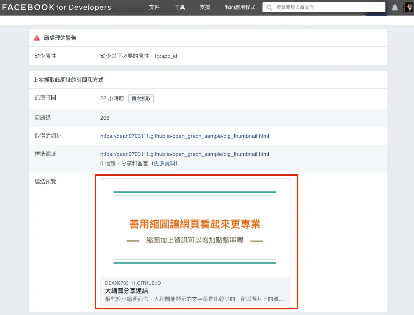Click the 應處理的警告 heading
Image resolution: width=414 pixels, height=315 pixels.
(x=60, y=38)
